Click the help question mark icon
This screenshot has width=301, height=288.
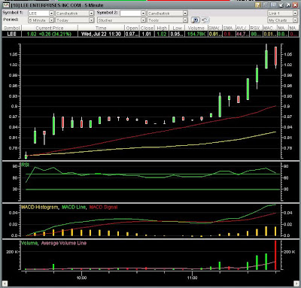(x=257, y=5)
